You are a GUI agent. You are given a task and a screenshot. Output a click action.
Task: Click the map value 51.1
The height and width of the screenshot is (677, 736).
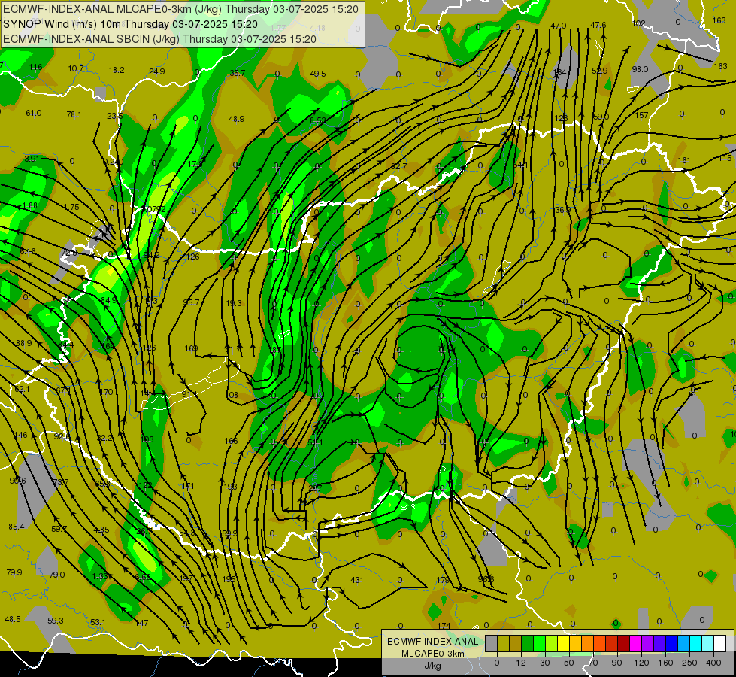(x=315, y=442)
